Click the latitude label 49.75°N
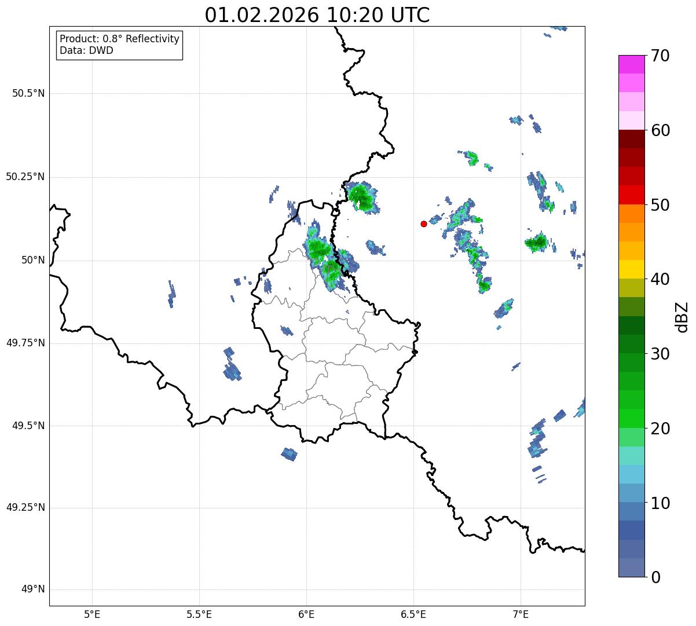 tap(25, 343)
